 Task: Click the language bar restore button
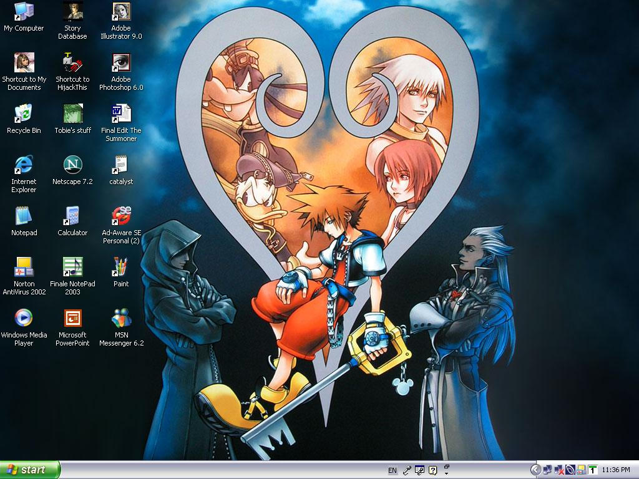click(447, 467)
